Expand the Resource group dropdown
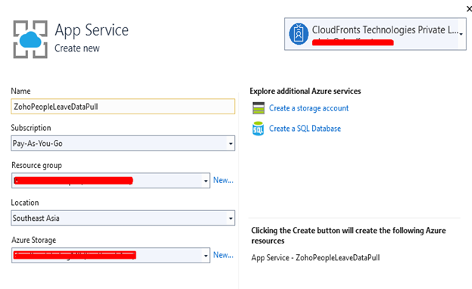472x289 pixels. click(206, 181)
